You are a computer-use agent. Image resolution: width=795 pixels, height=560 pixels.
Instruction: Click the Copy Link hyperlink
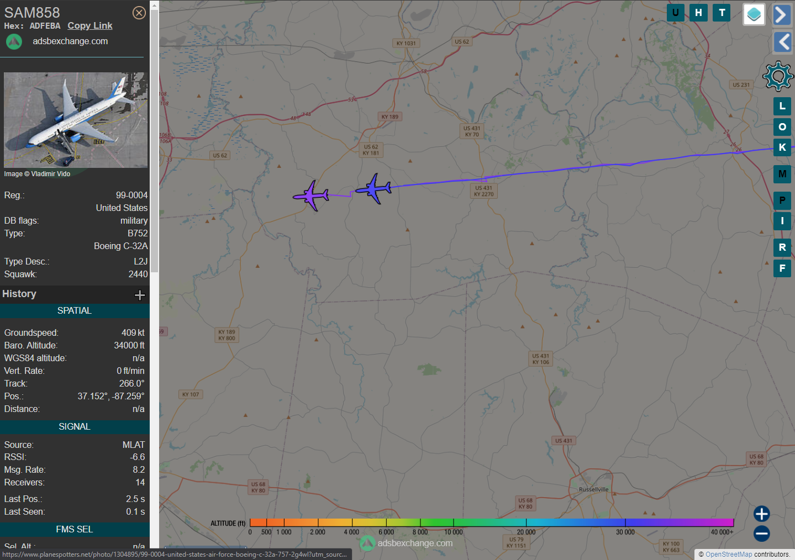pyautogui.click(x=90, y=25)
